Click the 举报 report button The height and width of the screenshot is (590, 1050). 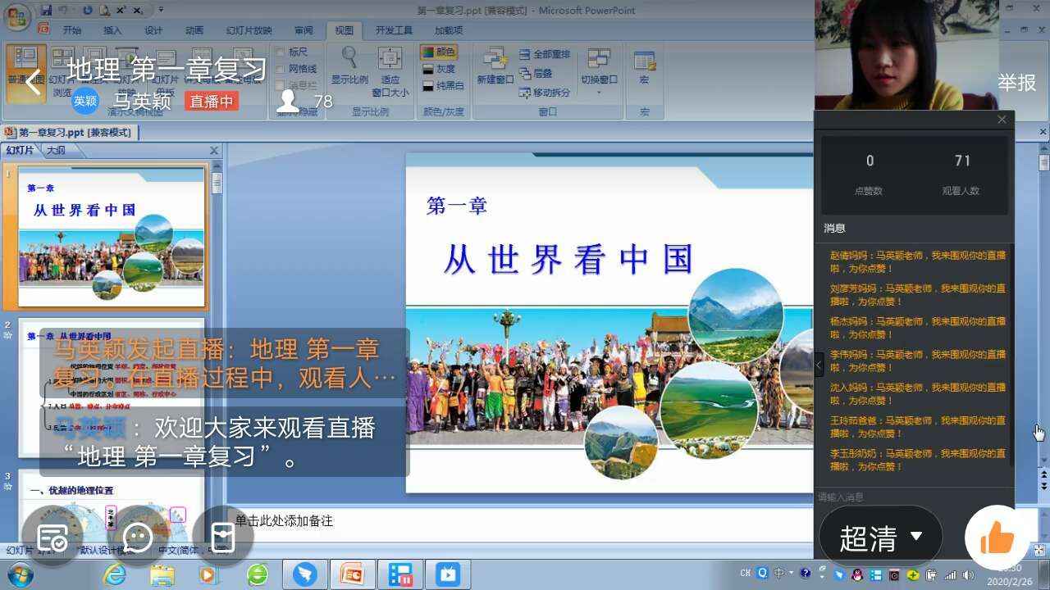tap(1017, 84)
